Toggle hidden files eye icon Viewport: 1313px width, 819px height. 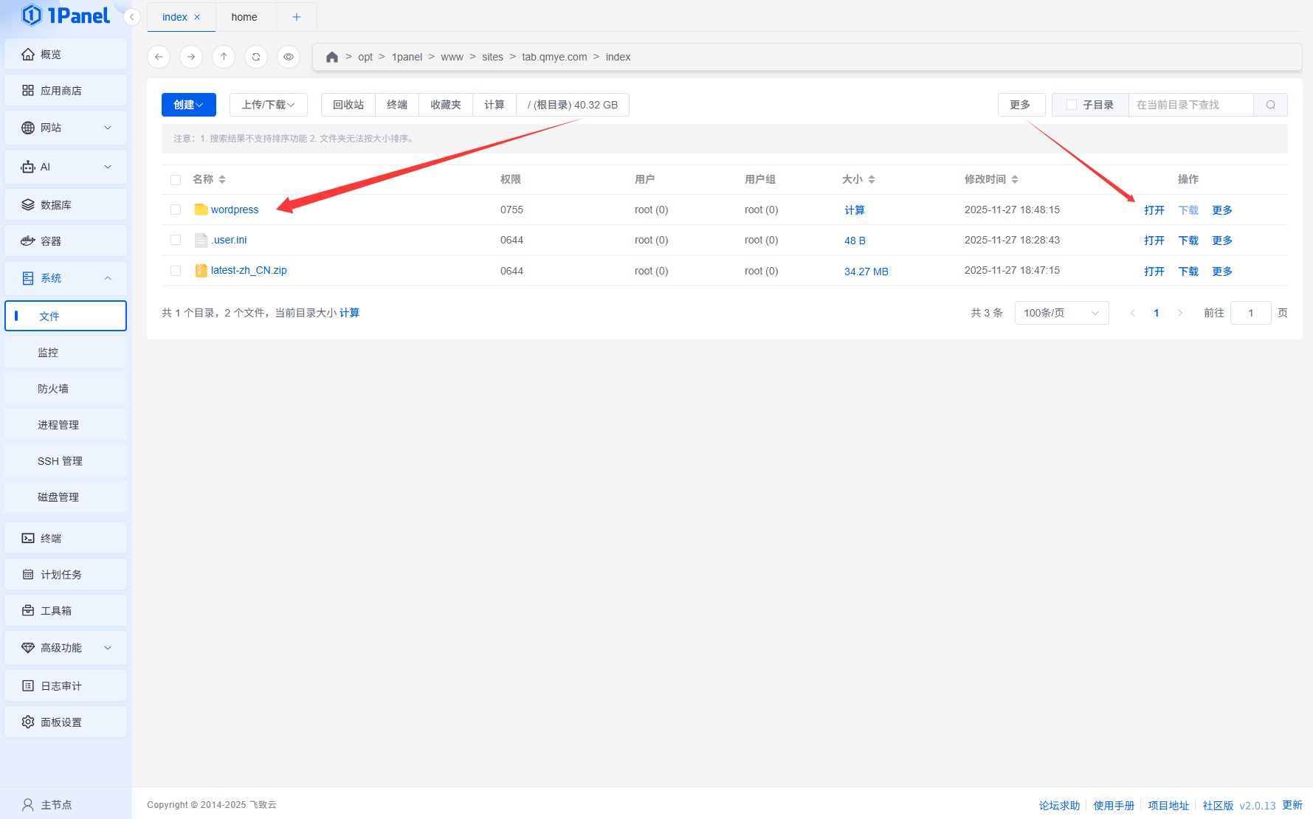[289, 57]
